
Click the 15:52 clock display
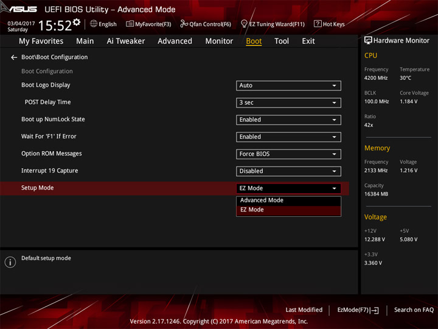[x=55, y=26]
